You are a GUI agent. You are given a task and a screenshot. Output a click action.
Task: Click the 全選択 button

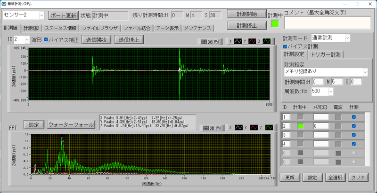tap(335, 178)
